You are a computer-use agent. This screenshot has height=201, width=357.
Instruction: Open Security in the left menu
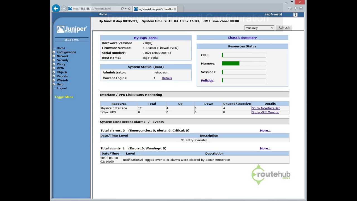click(63, 60)
